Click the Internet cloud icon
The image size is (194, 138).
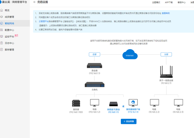click(130, 54)
